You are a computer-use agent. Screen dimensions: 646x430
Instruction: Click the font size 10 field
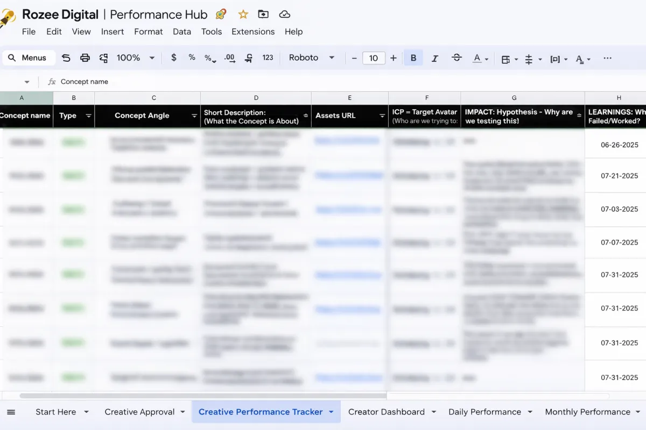point(374,58)
